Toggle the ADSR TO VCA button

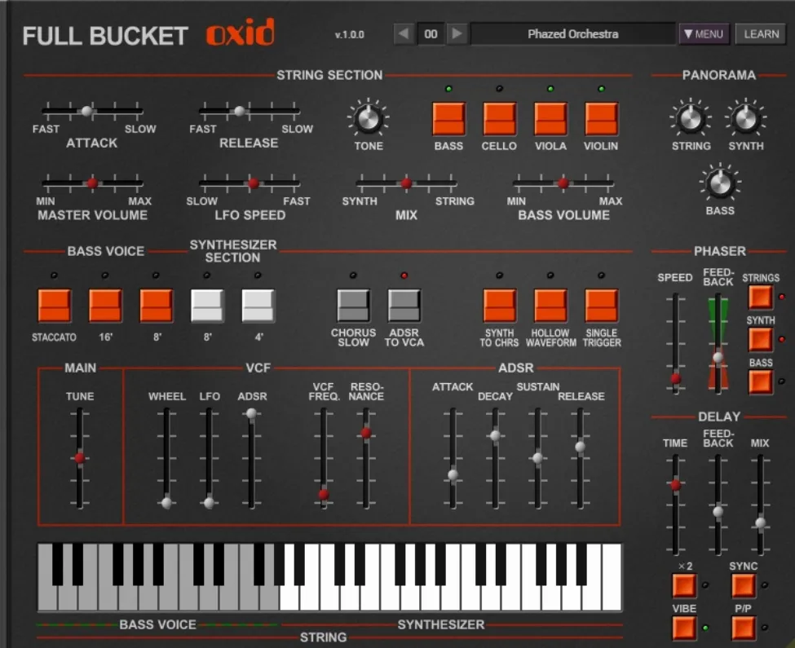click(404, 306)
